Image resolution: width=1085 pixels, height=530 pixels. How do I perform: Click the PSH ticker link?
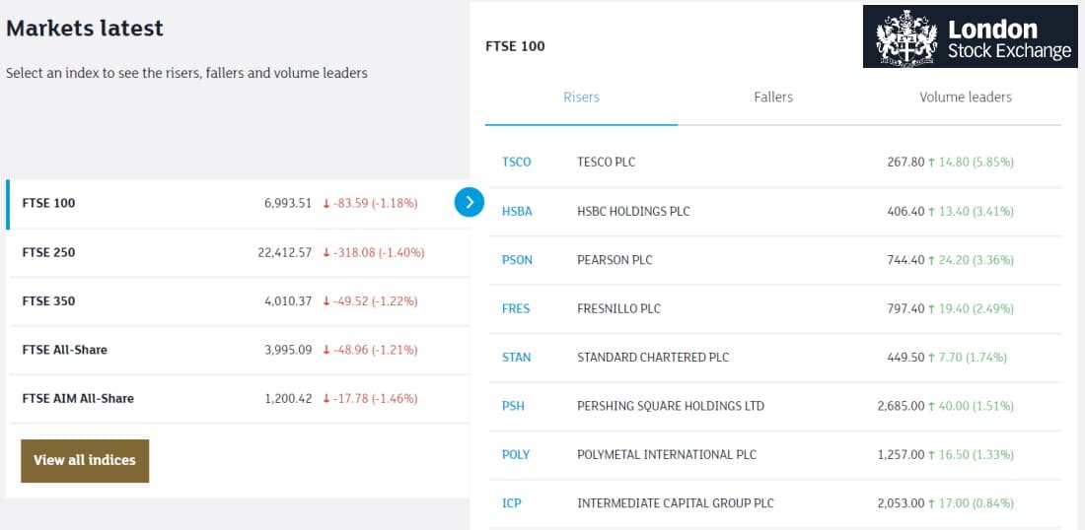pos(514,406)
